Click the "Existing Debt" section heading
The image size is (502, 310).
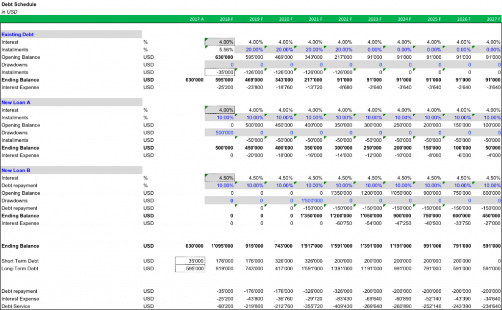point(18,35)
